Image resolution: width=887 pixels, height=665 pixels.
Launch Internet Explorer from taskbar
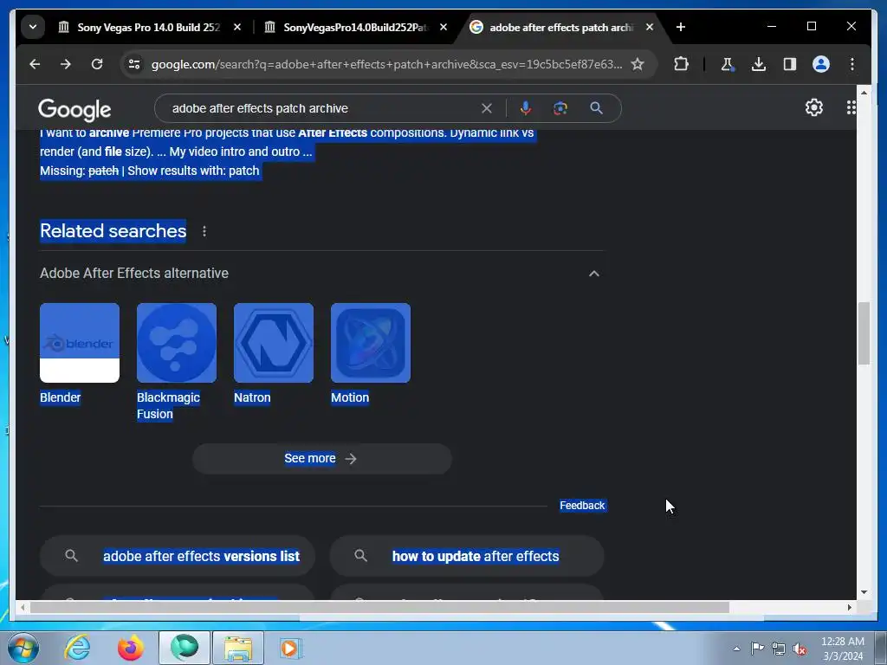point(76,648)
